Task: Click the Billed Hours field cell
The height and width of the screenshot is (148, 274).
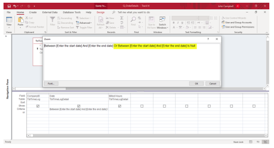Action: pyautogui.click(x=119, y=96)
